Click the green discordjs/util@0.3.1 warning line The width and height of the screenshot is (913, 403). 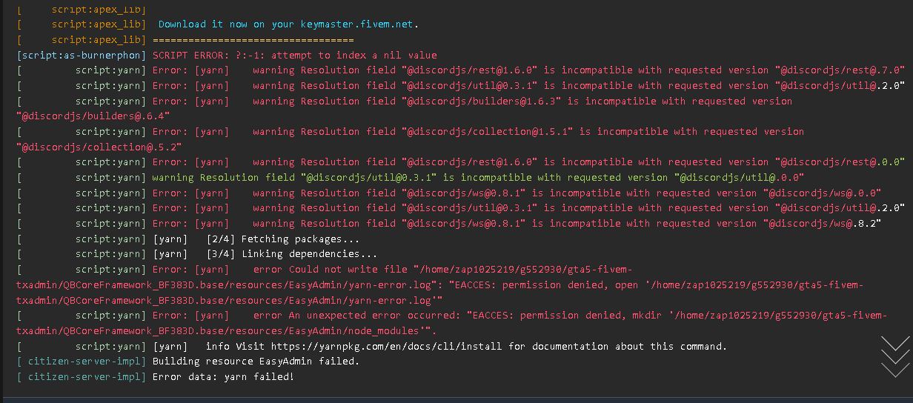point(478,178)
